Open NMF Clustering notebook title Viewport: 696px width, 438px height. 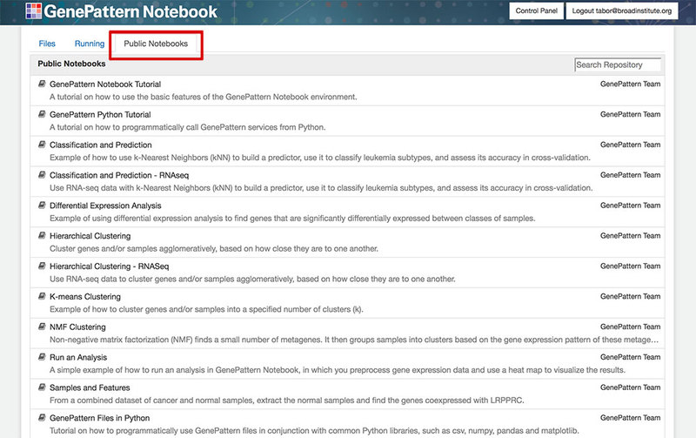(x=77, y=327)
